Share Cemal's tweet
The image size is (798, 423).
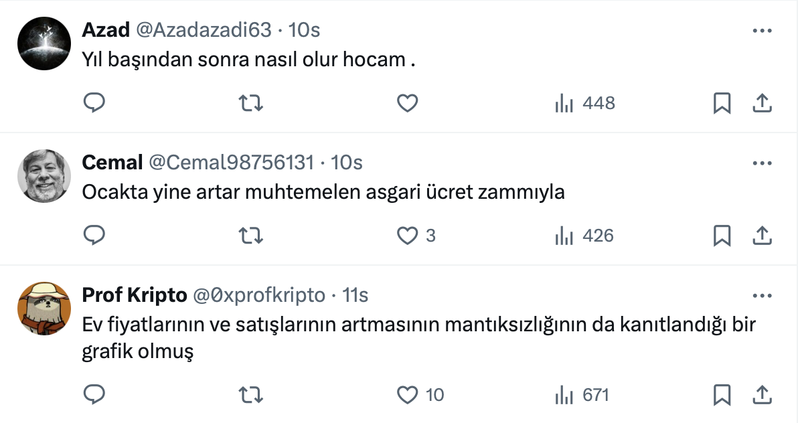click(x=763, y=236)
